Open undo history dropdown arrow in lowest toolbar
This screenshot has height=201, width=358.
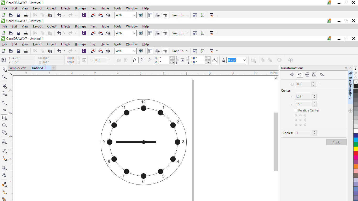(x=64, y=51)
